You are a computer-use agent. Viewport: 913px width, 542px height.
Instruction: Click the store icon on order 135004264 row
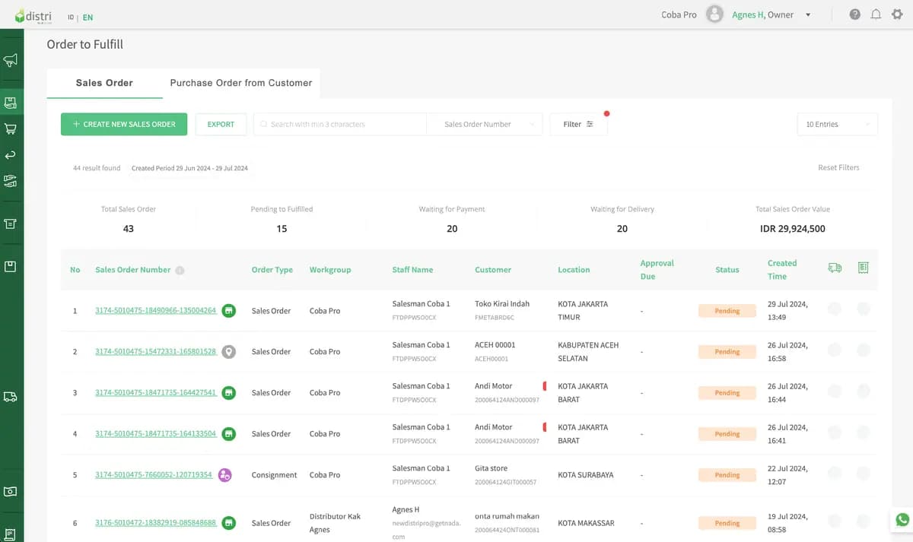[228, 310]
